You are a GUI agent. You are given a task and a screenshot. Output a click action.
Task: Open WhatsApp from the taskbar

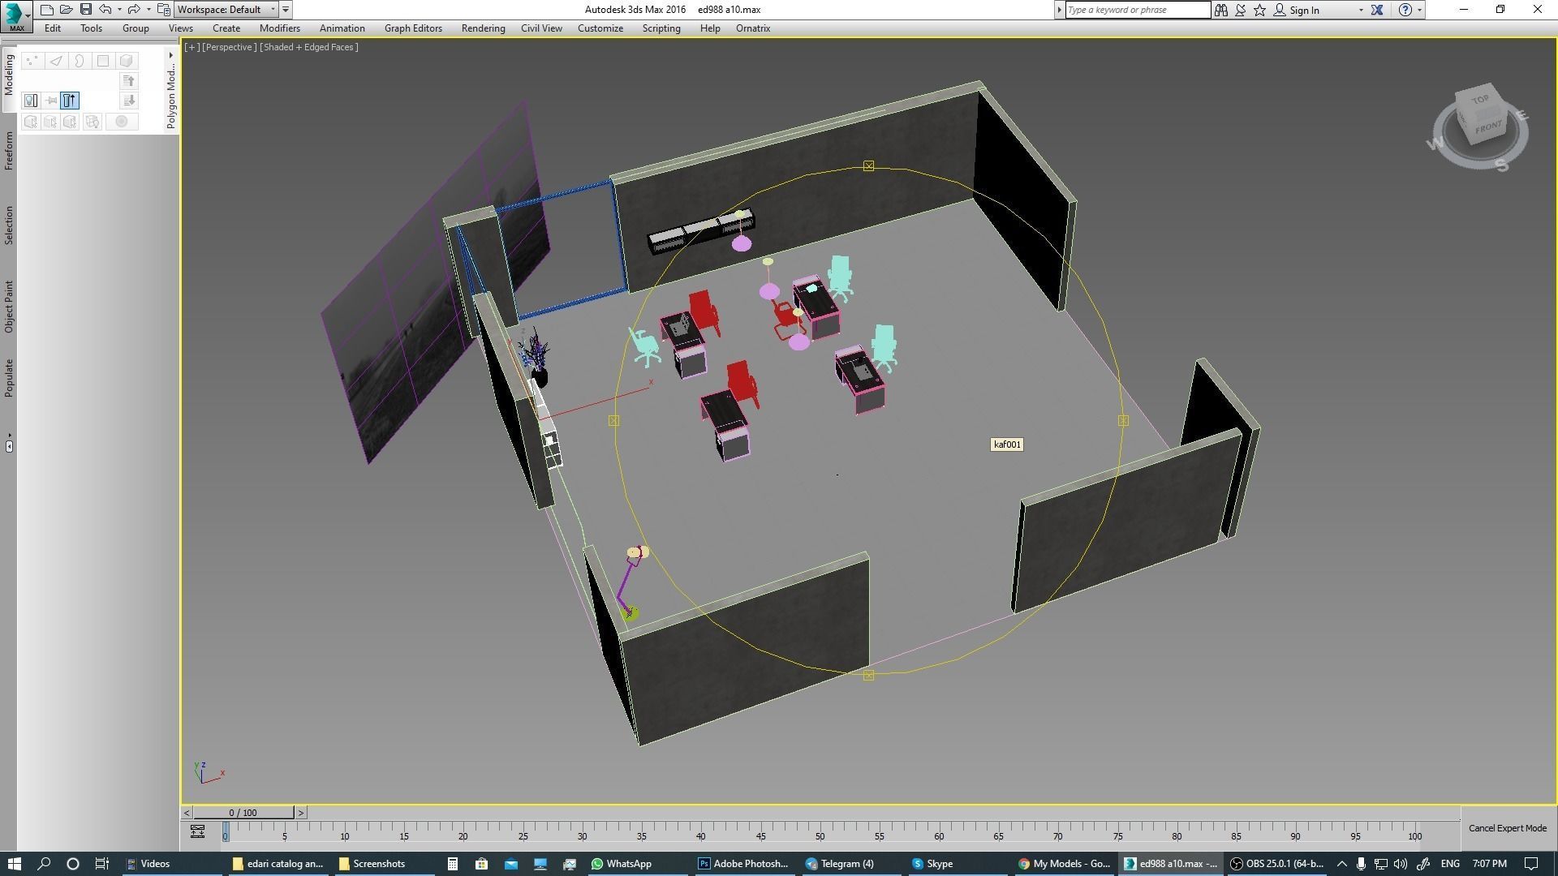tap(622, 864)
